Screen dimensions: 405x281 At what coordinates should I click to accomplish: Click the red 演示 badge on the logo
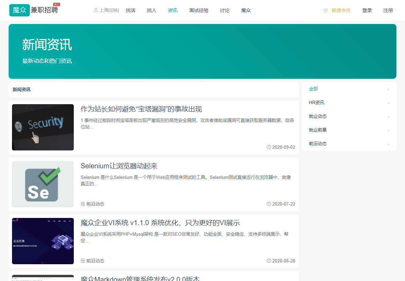[x=57, y=4]
